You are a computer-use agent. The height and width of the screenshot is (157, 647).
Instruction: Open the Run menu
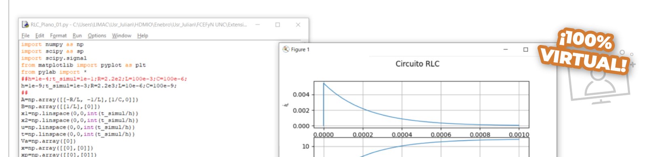(77, 35)
